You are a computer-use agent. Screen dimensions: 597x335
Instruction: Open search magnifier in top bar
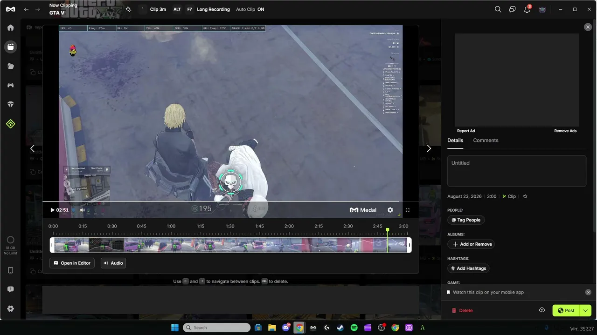pos(498,9)
